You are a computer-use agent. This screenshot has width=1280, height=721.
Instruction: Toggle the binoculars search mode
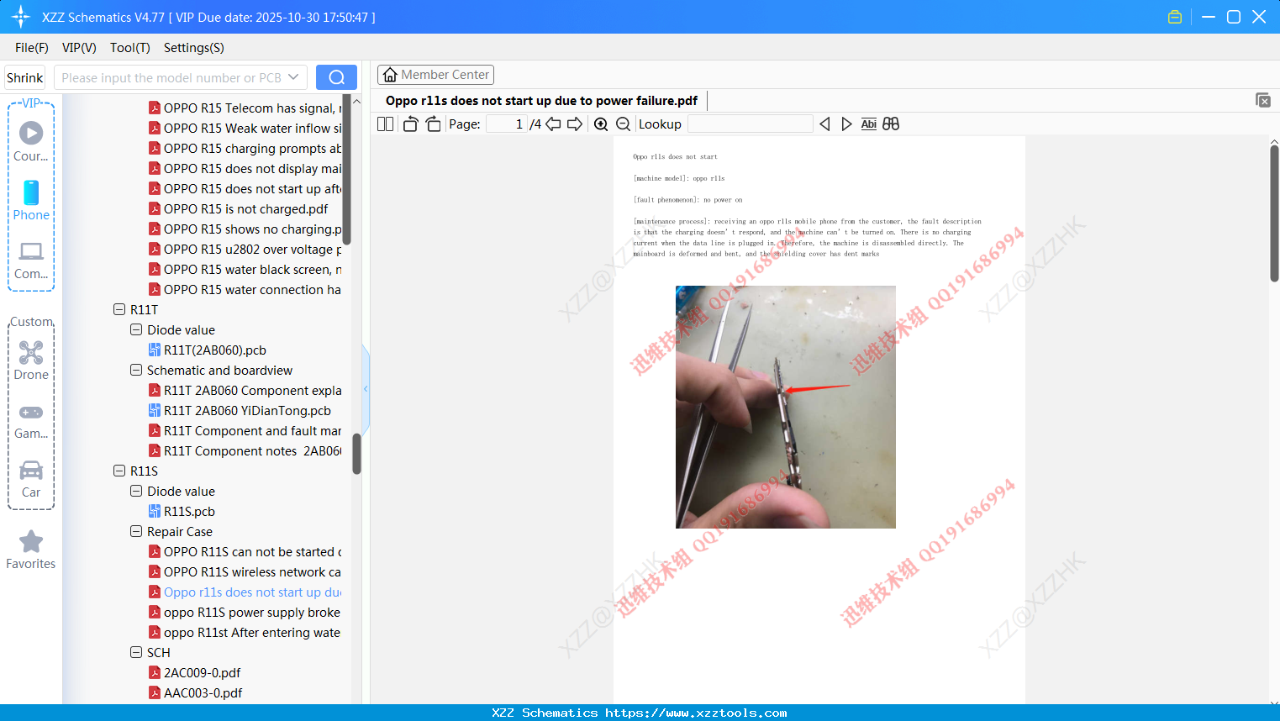[891, 124]
